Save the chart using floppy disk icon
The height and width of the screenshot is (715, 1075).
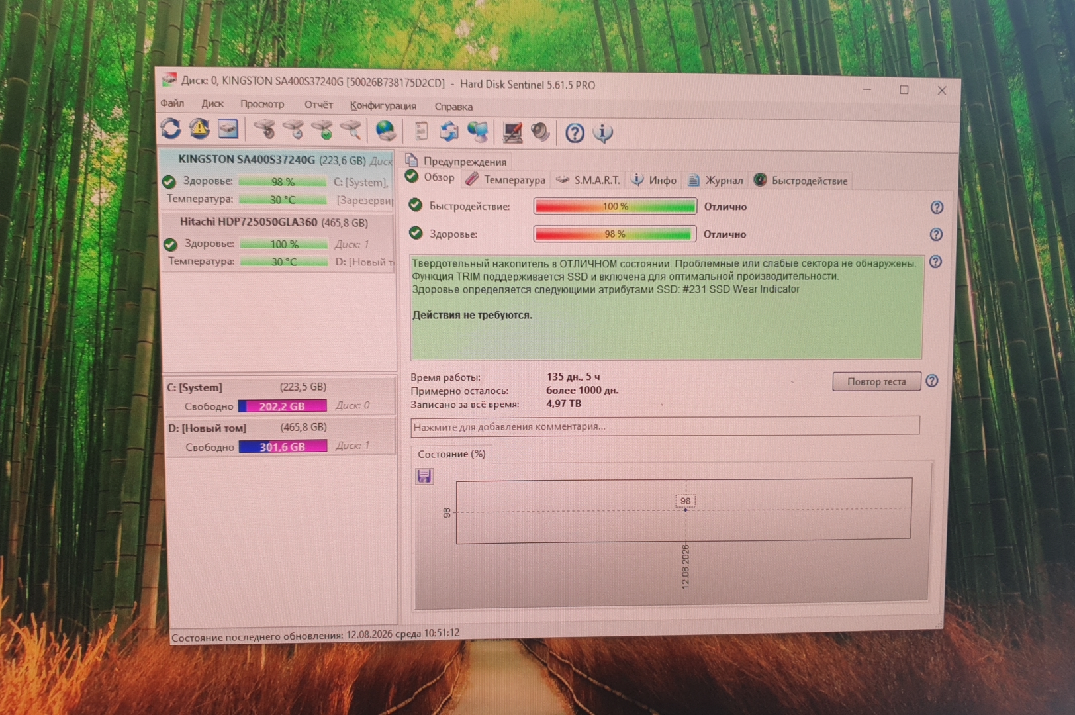tap(424, 476)
